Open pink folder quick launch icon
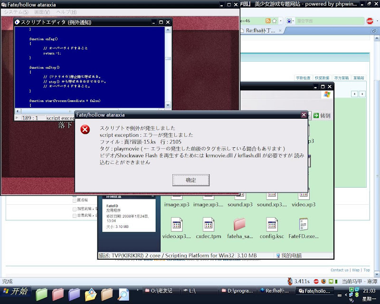Viewport: 380px width, 304px height. 58,294
